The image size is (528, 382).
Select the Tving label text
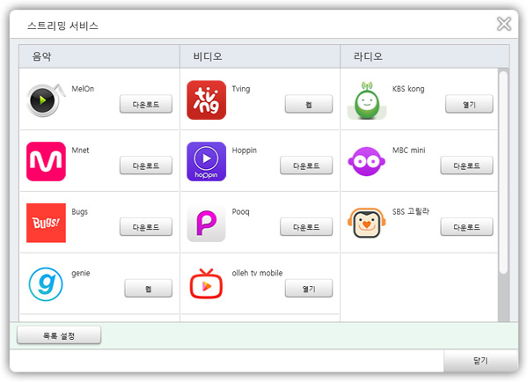click(241, 89)
